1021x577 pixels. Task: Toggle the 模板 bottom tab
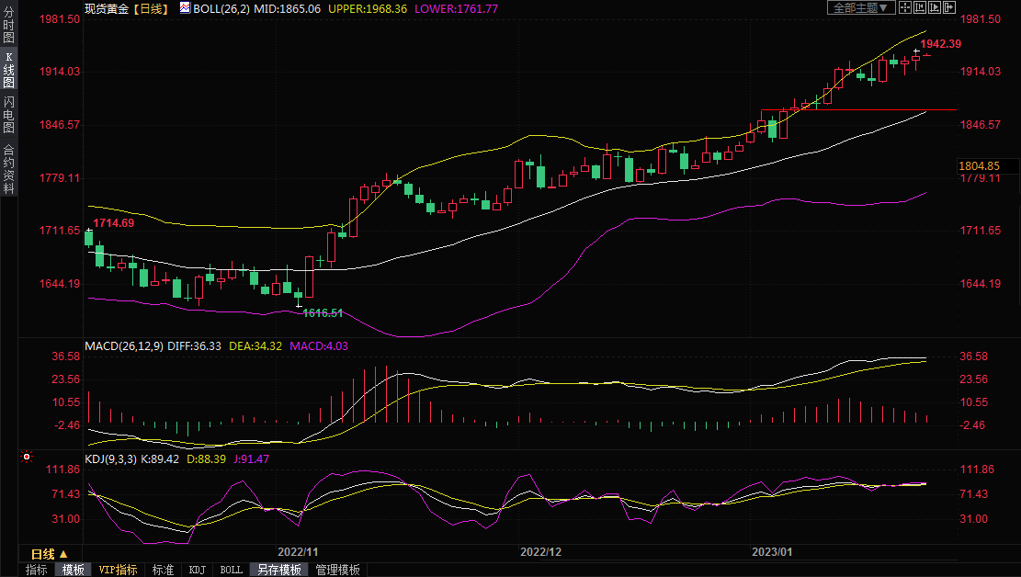pyautogui.click(x=73, y=570)
